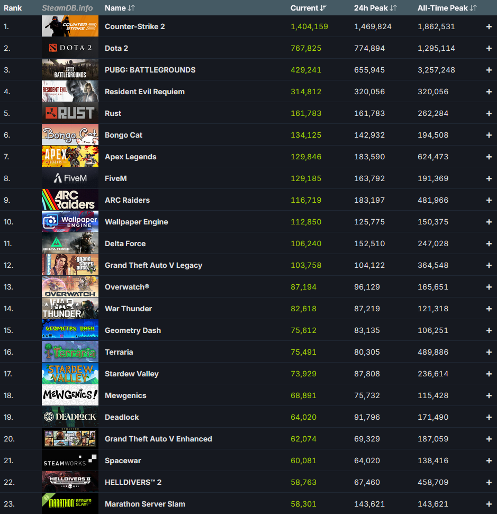Click plus icon on Deadlock row
This screenshot has height=514, width=497.
489,417
